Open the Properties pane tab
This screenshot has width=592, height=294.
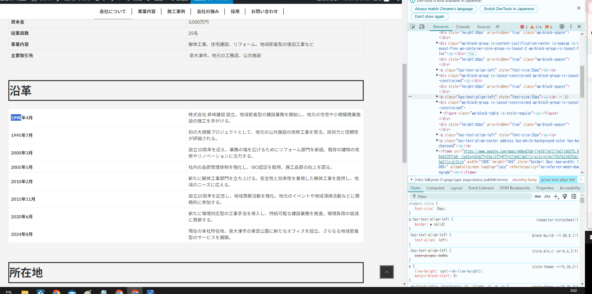click(545, 188)
